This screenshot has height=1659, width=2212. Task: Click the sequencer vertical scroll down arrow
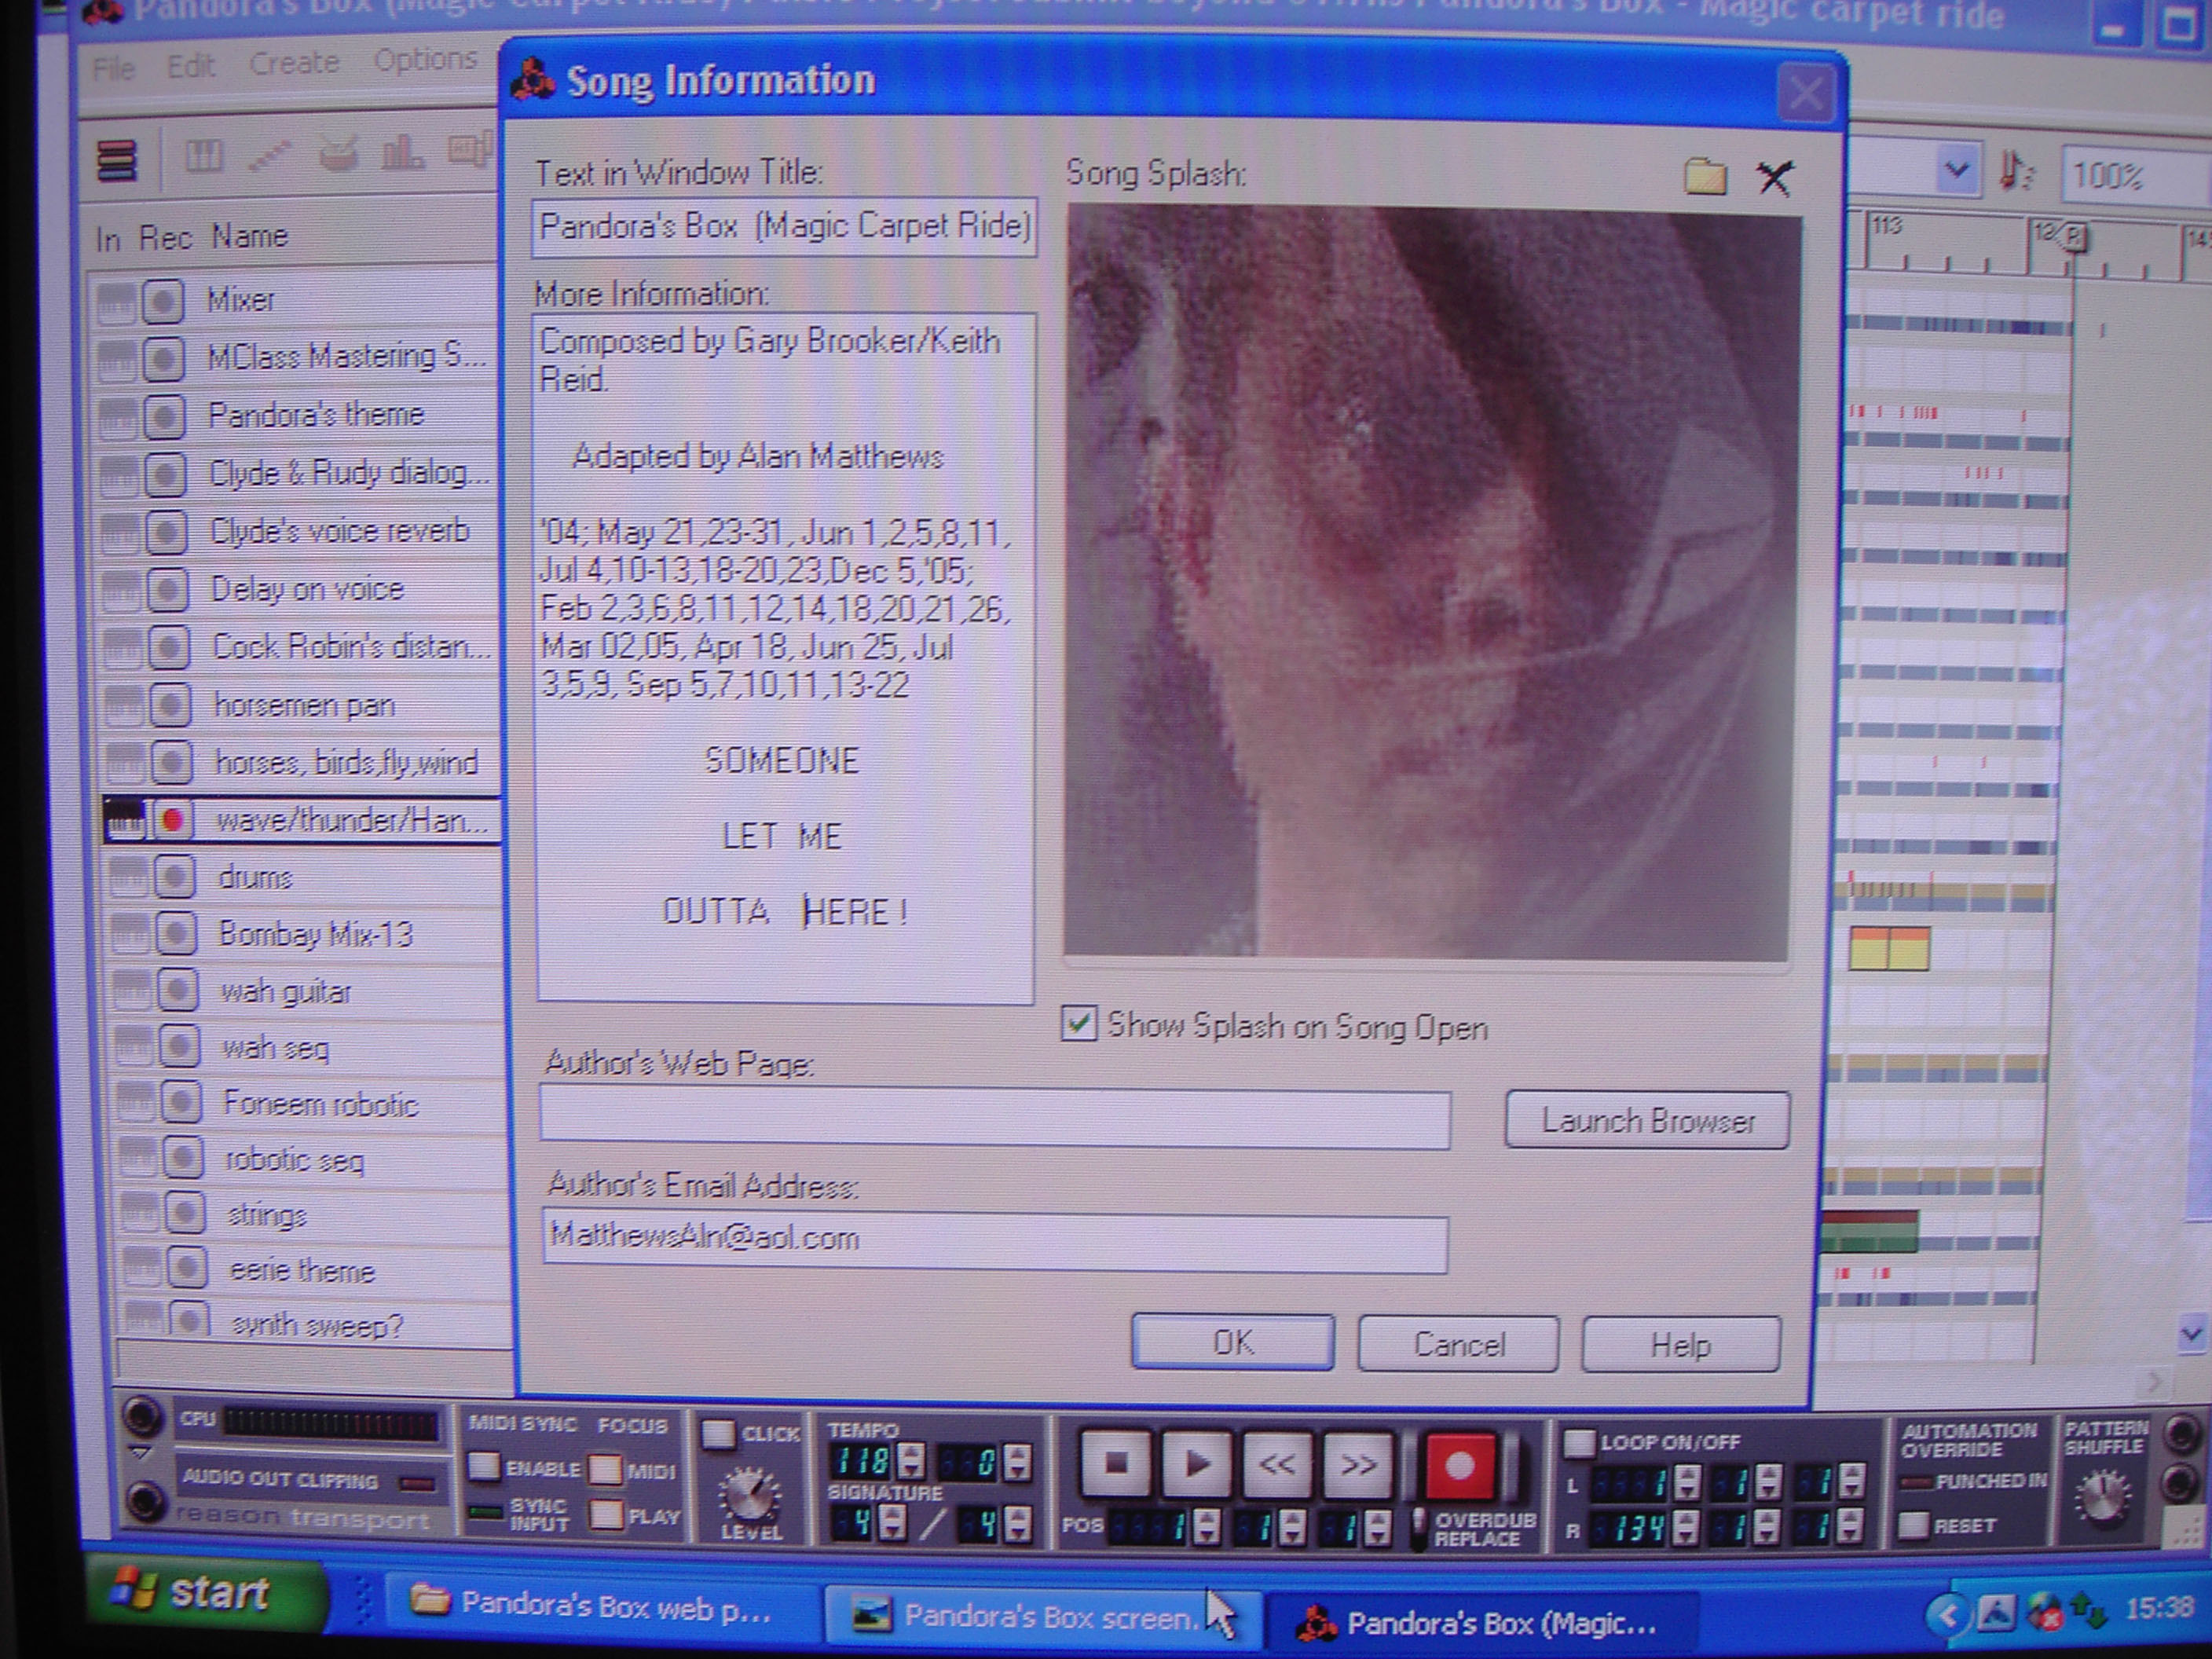[x=2193, y=1333]
